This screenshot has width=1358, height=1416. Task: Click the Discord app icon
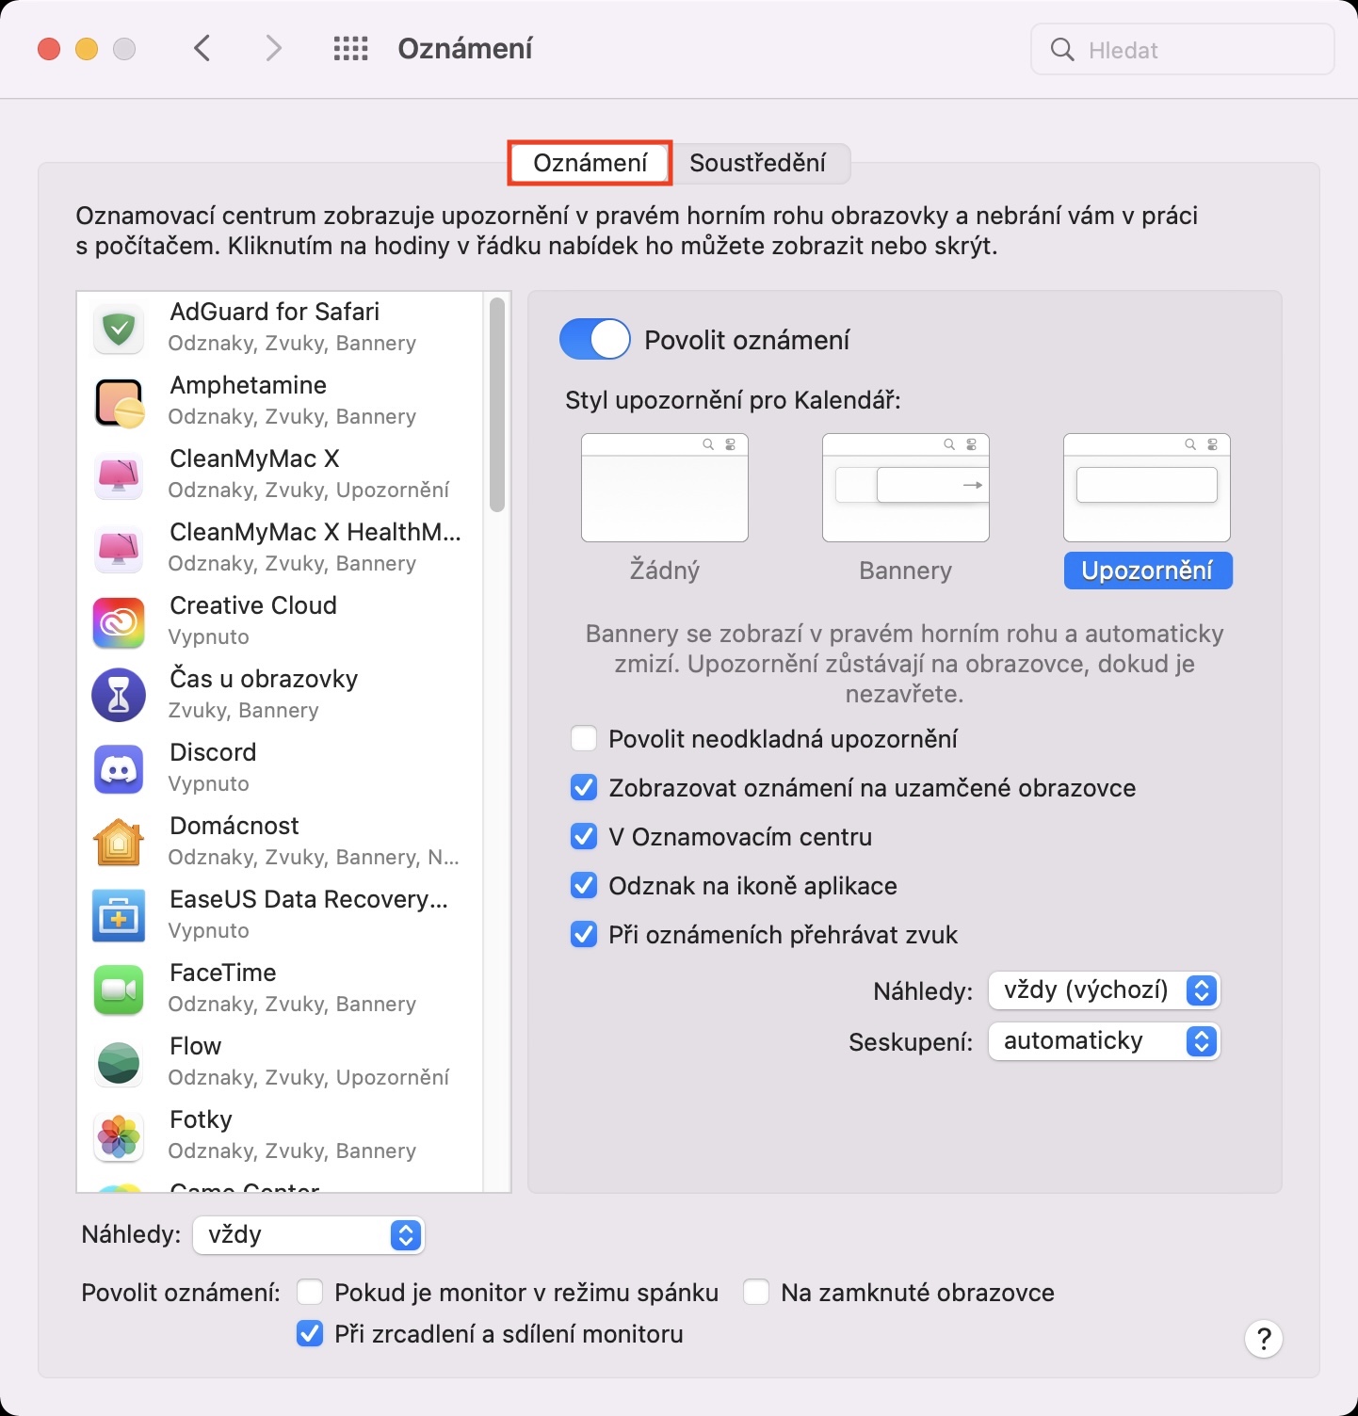[119, 768]
